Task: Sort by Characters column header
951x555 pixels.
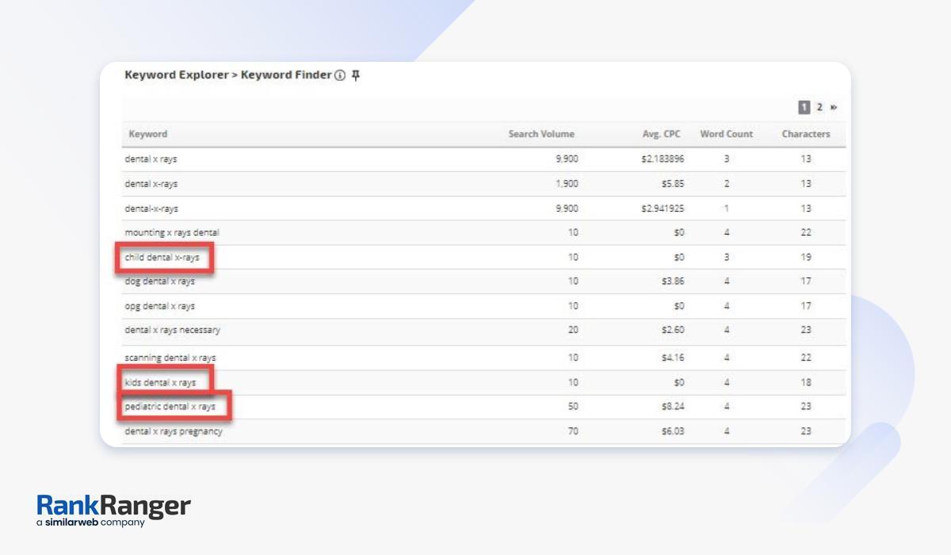Action: [x=806, y=134]
